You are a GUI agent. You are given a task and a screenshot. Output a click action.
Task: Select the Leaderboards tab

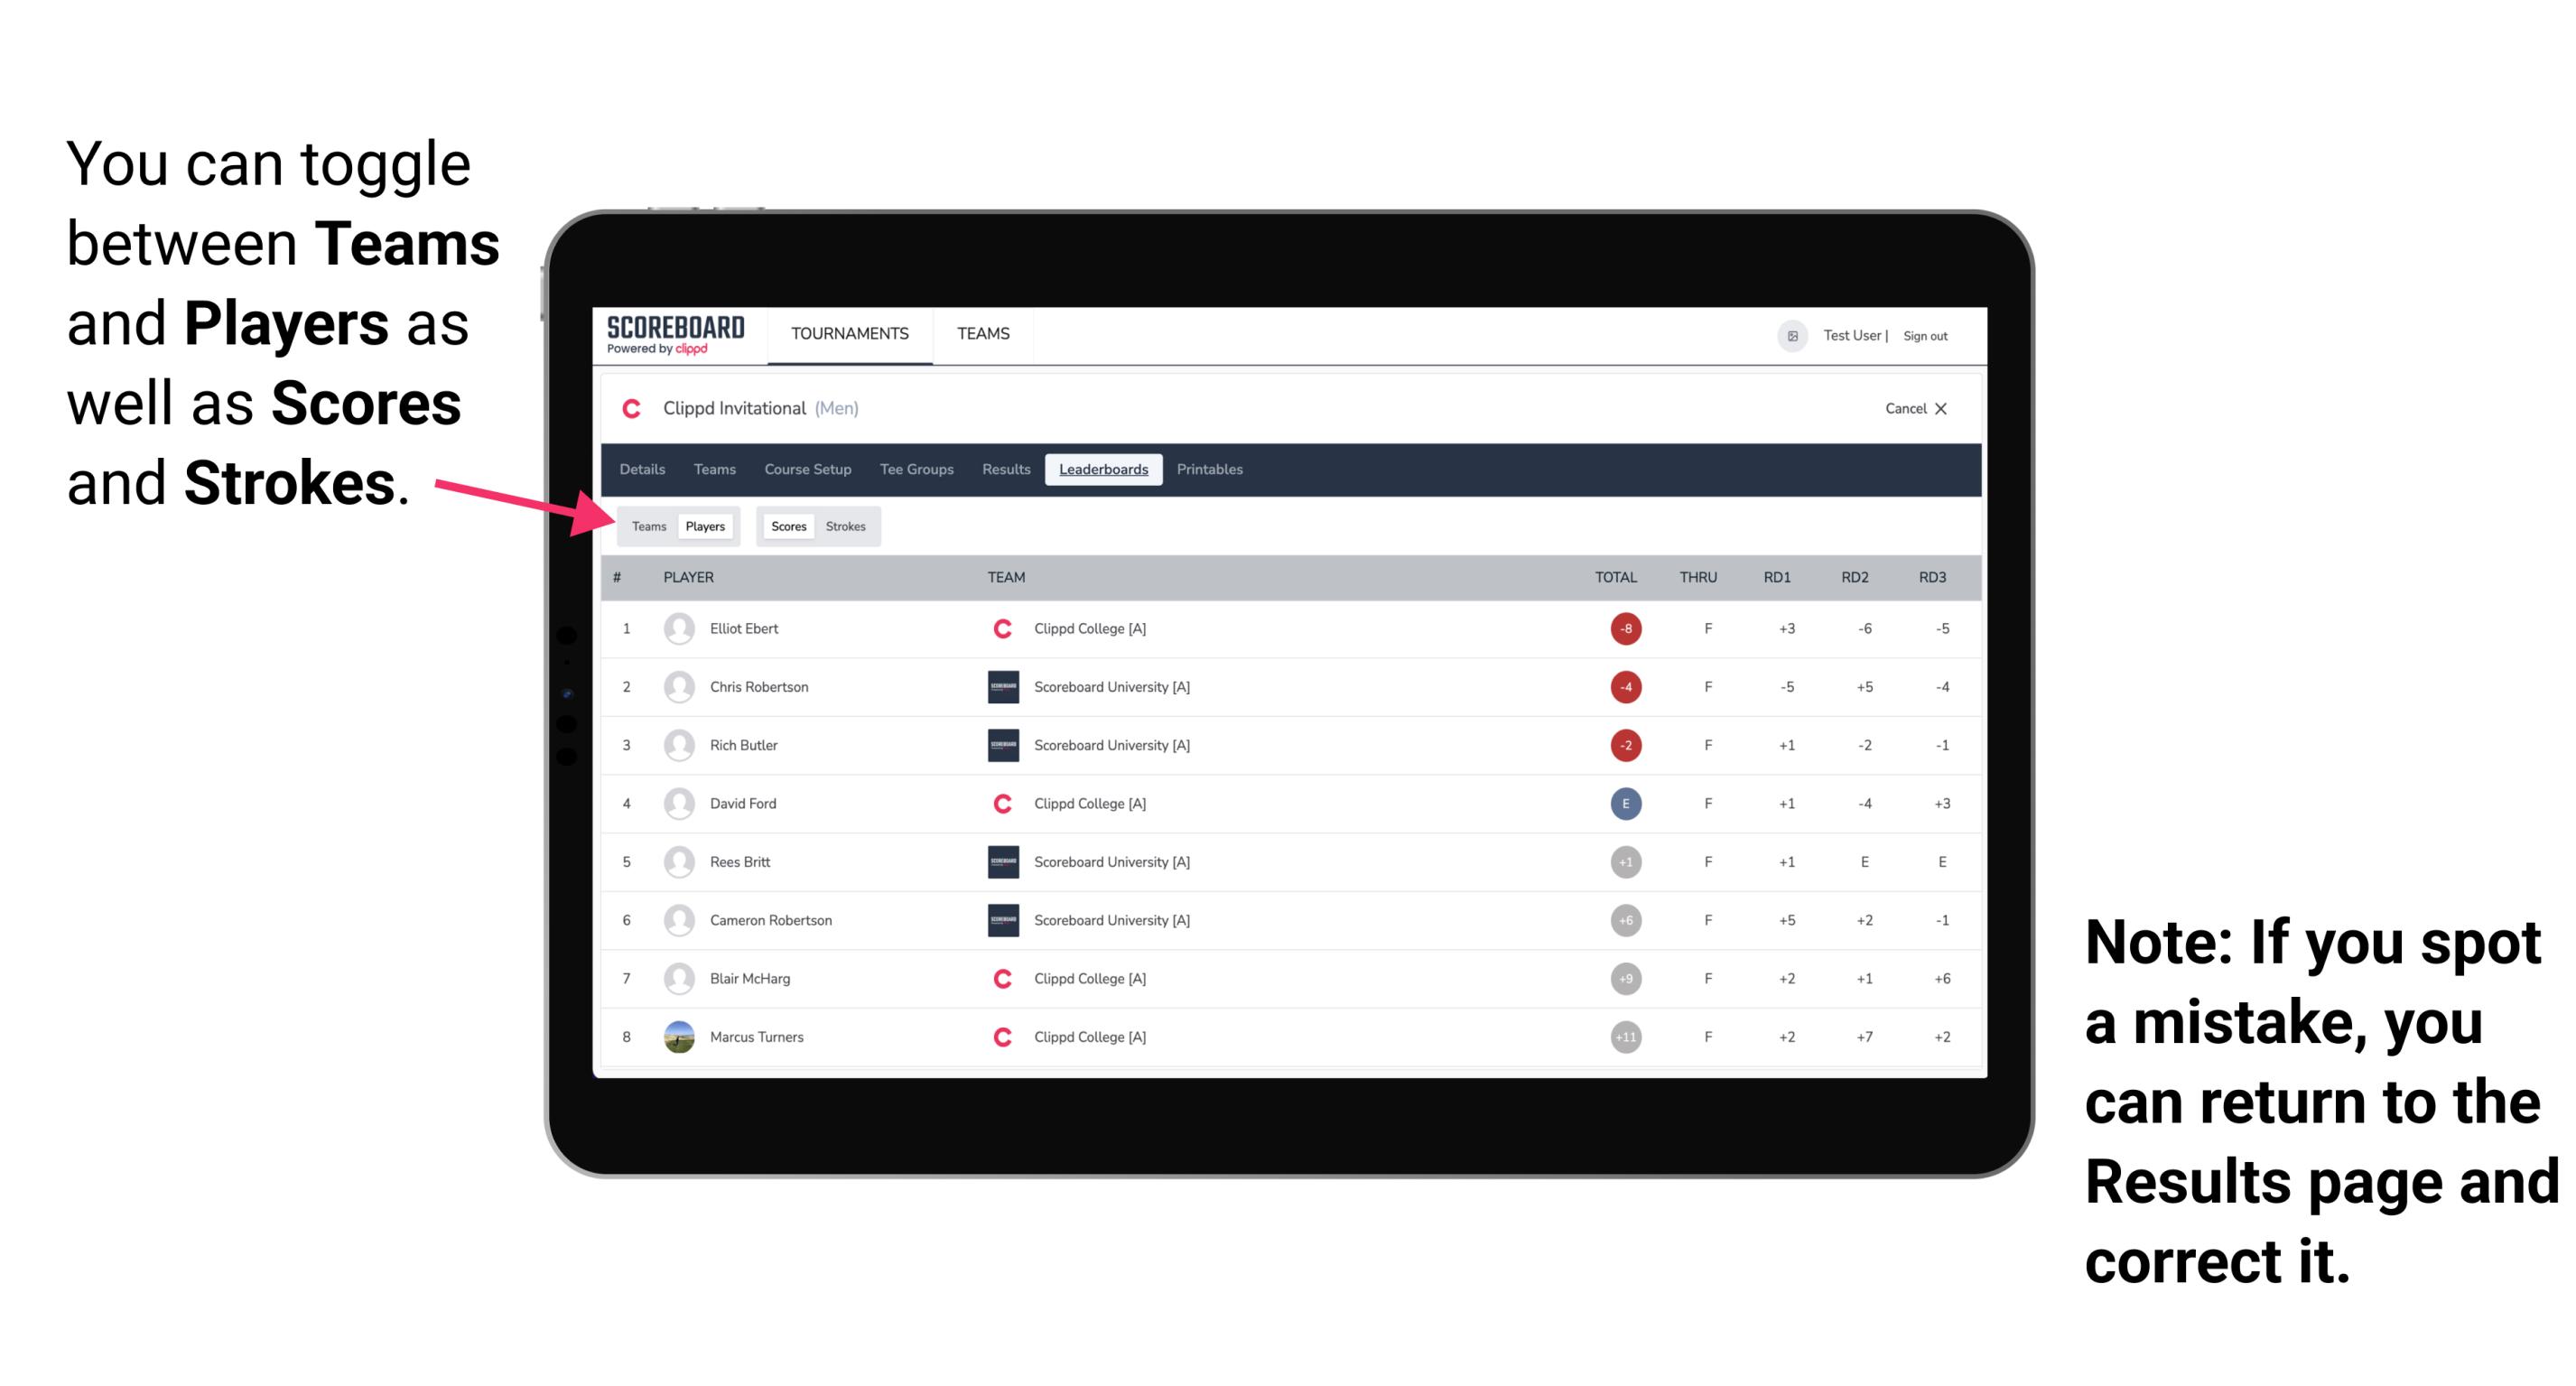1103,468
